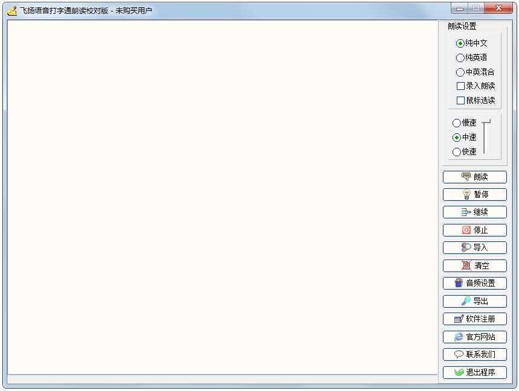
Task: Choose 中英混合 reading mode
Action: 475,72
